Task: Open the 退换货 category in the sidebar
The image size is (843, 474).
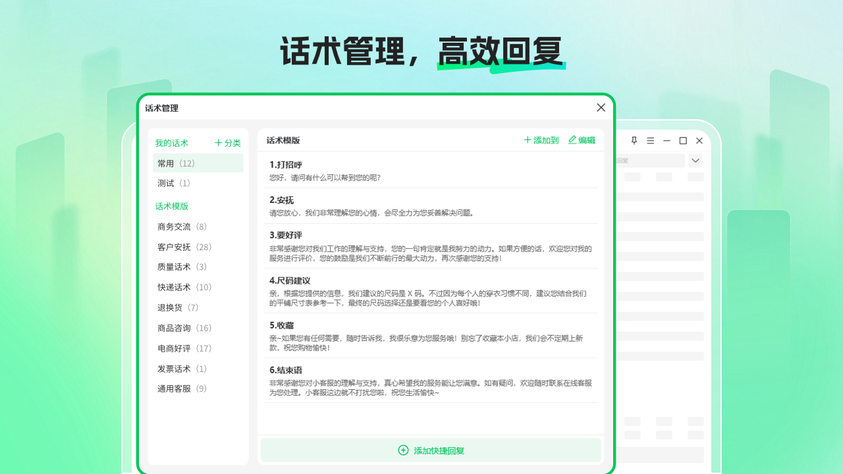Action: point(171,307)
